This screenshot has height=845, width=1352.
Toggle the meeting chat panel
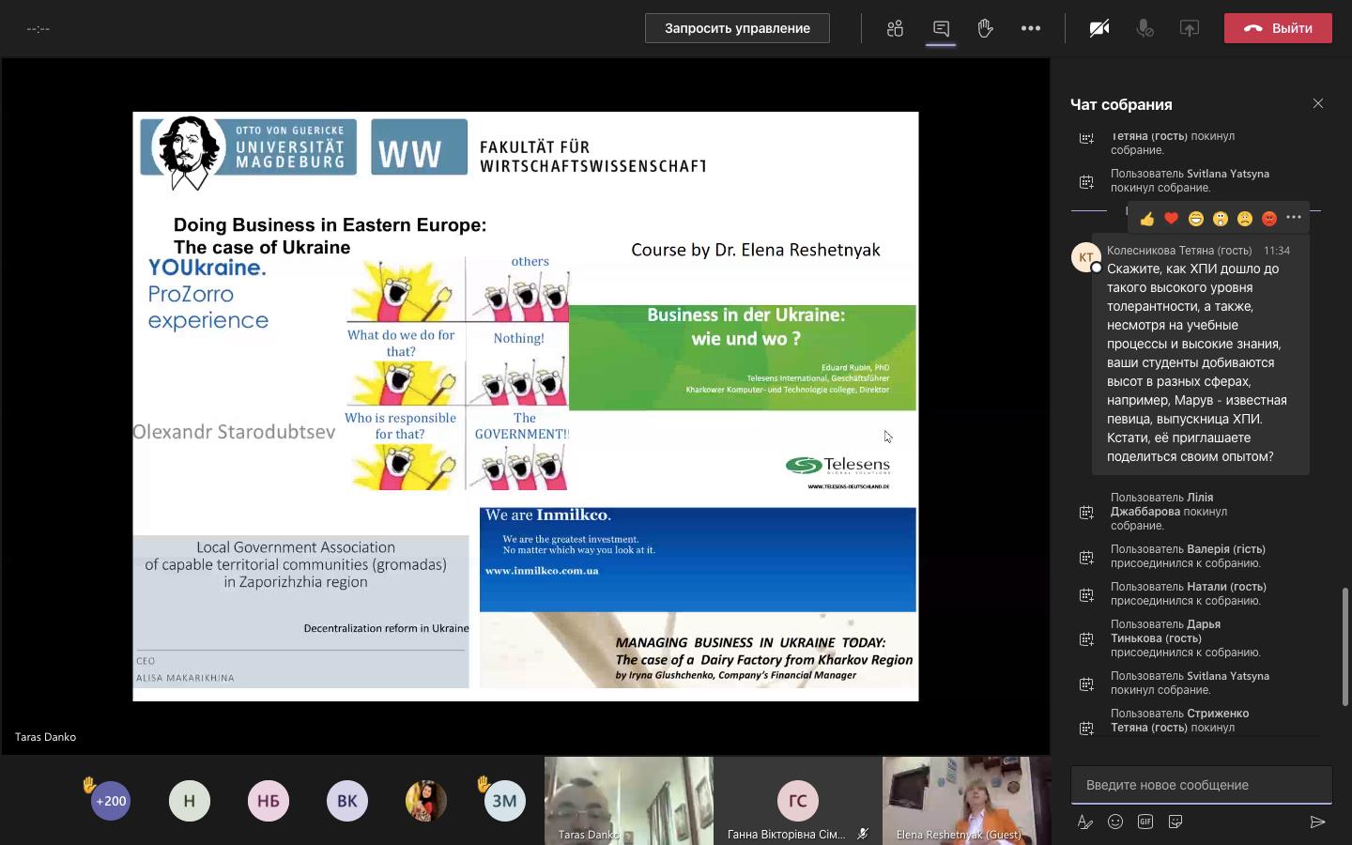[941, 28]
